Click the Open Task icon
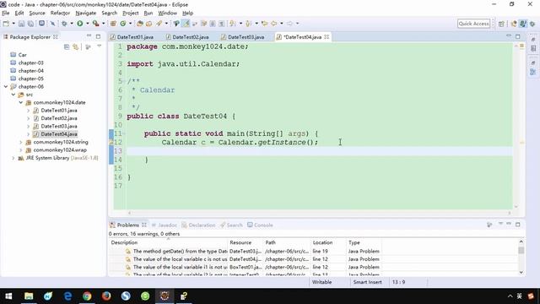The width and height of the screenshot is (540, 304). point(148,24)
